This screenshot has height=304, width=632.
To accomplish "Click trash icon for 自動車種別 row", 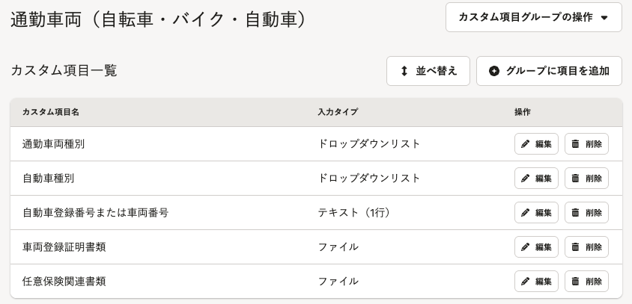I will click(x=576, y=178).
